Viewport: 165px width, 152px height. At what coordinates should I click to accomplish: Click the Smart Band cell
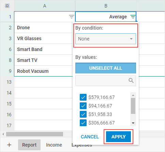pyautogui.click(x=43, y=49)
